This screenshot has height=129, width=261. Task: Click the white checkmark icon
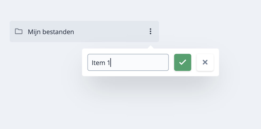coord(183,62)
